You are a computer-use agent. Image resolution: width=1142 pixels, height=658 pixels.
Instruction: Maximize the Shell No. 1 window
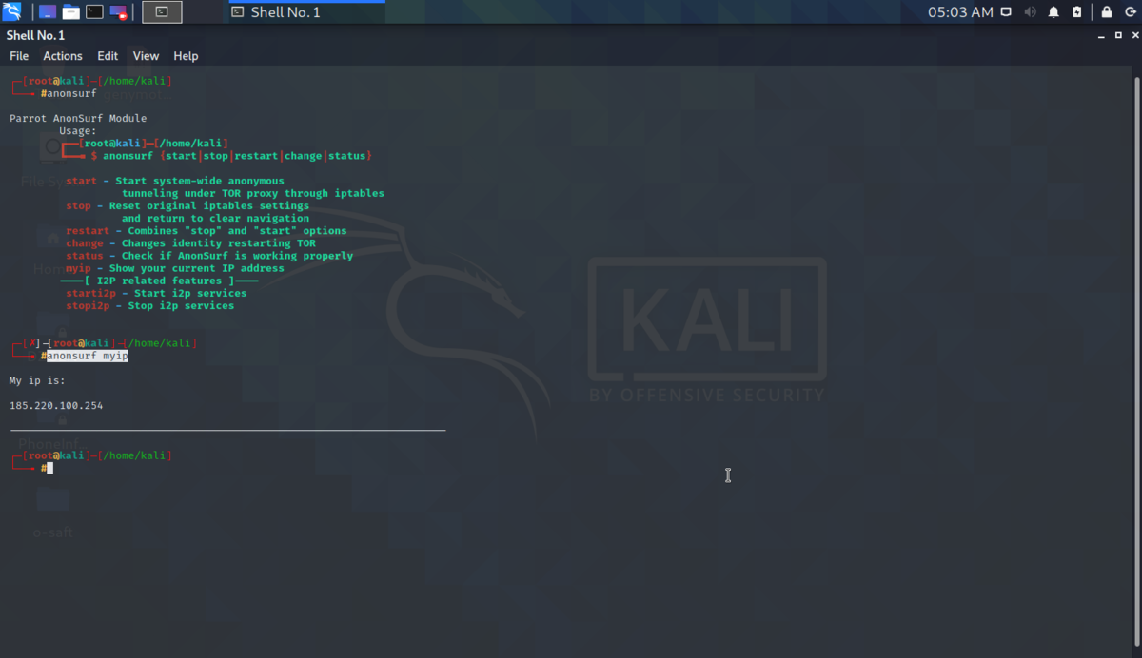(x=1118, y=35)
